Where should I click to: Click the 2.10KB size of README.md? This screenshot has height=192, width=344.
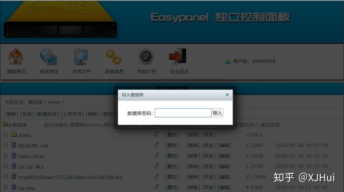(x=254, y=145)
